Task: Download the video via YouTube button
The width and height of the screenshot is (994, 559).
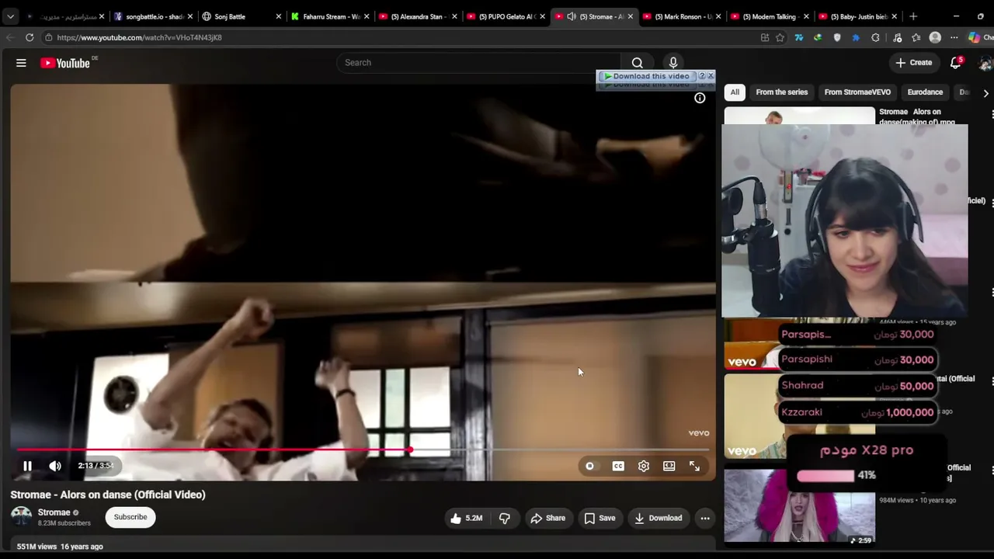Action: [658, 518]
